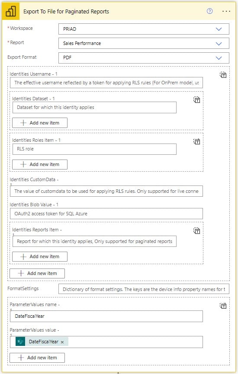Click the Identities Blob Value input field
This screenshot has width=238, height=374.
106,214
